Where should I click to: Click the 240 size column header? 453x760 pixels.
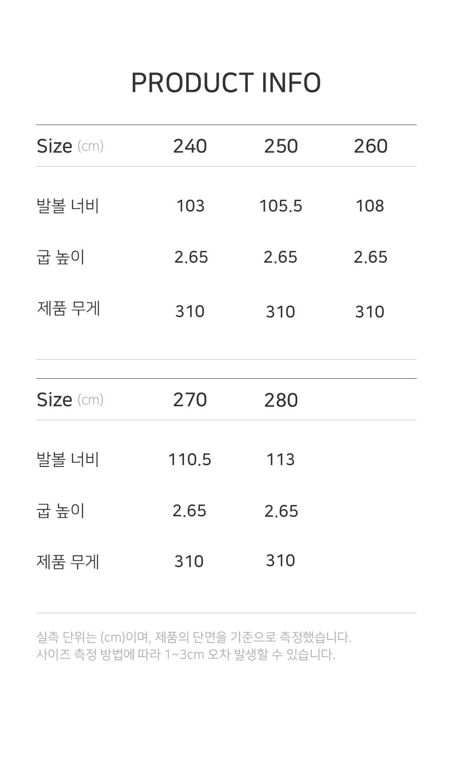tap(190, 146)
